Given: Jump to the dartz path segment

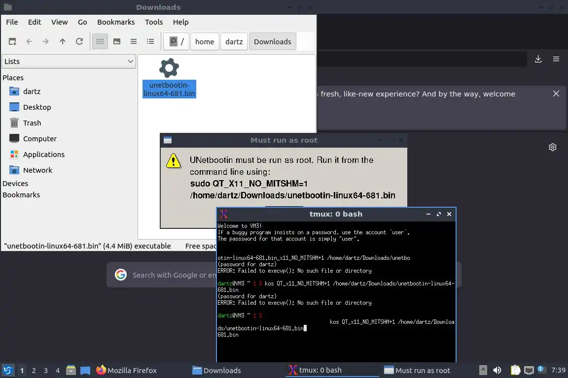Looking at the screenshot, I should (234, 42).
